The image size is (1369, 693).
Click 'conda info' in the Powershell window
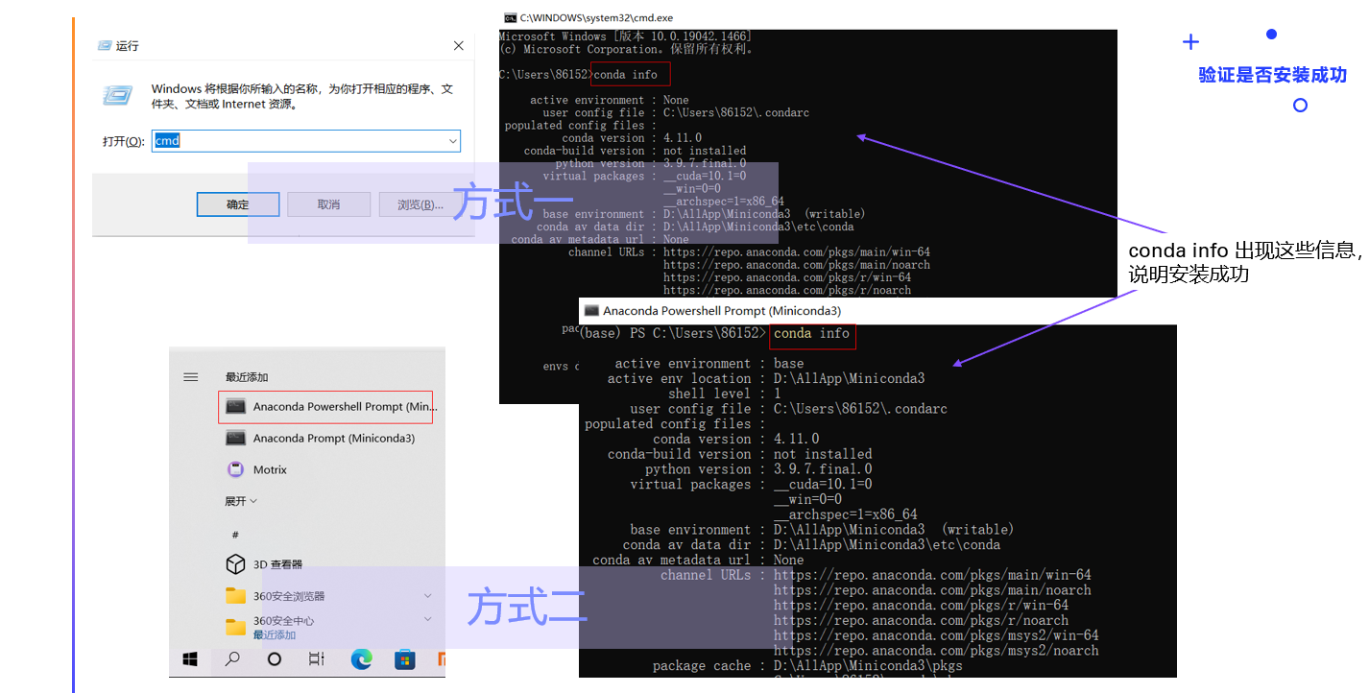coord(811,333)
